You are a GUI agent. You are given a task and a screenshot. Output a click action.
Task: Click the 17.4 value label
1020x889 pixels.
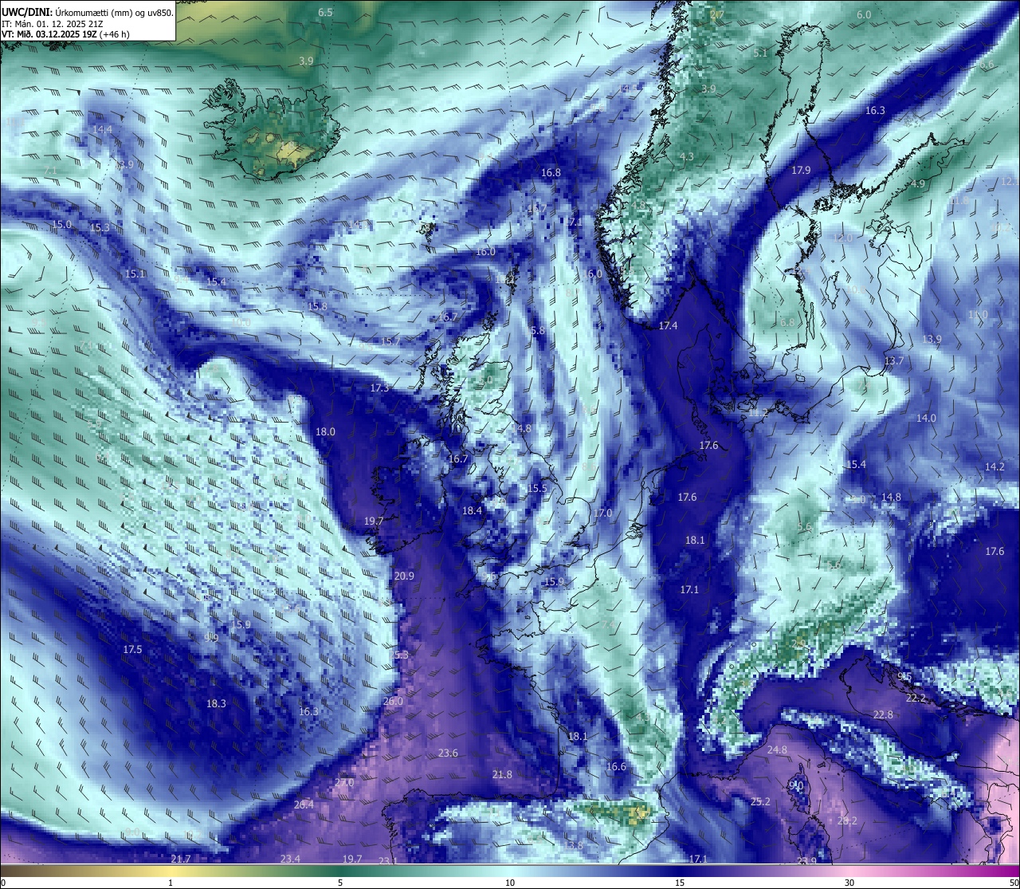pyautogui.click(x=668, y=326)
